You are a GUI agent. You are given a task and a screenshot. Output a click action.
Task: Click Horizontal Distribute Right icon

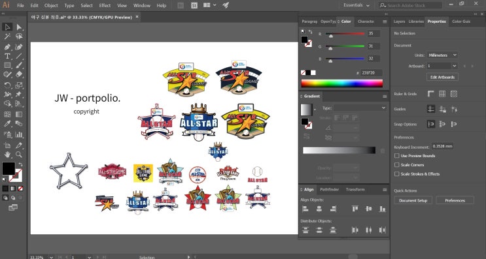tap(383, 230)
